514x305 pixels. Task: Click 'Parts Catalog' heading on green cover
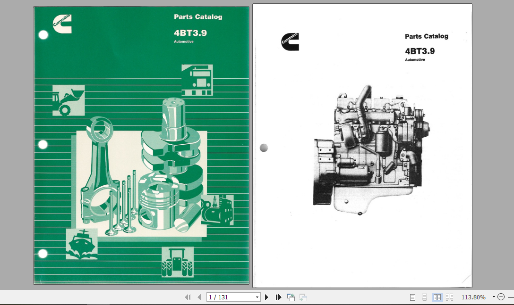(198, 16)
